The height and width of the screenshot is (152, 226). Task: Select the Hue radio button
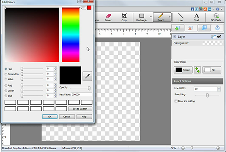[x=6, y=69]
